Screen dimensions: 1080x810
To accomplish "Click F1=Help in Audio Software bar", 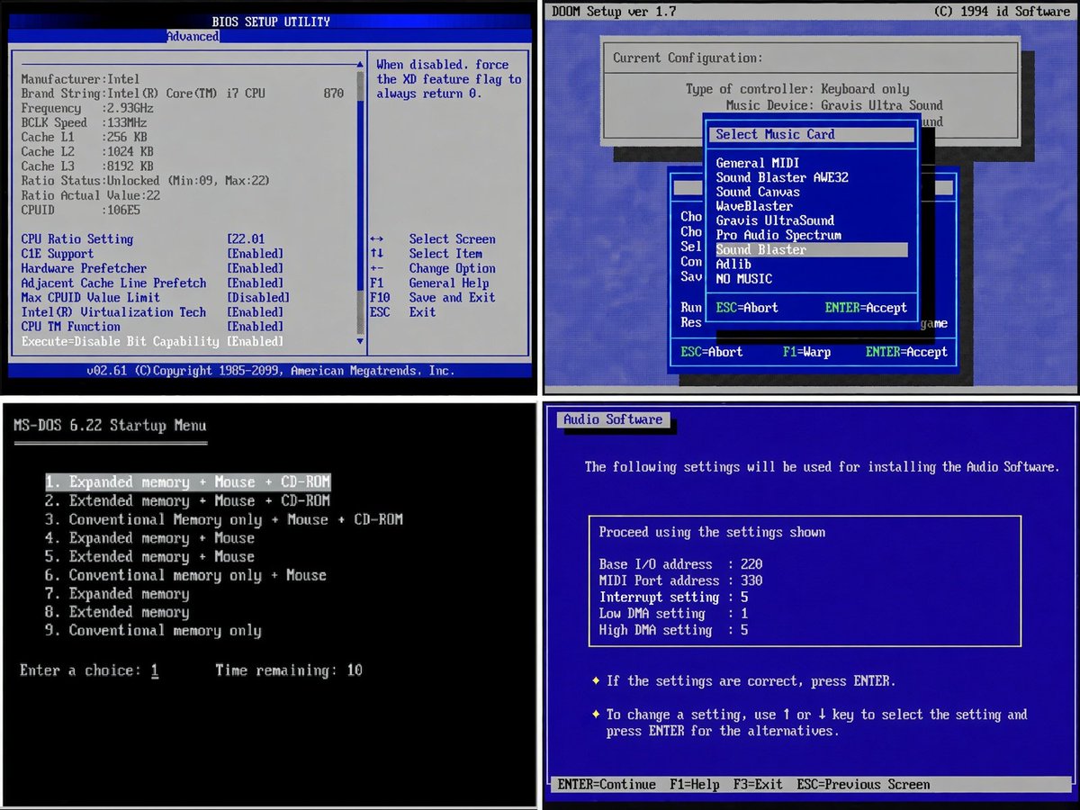I will 695,785.
